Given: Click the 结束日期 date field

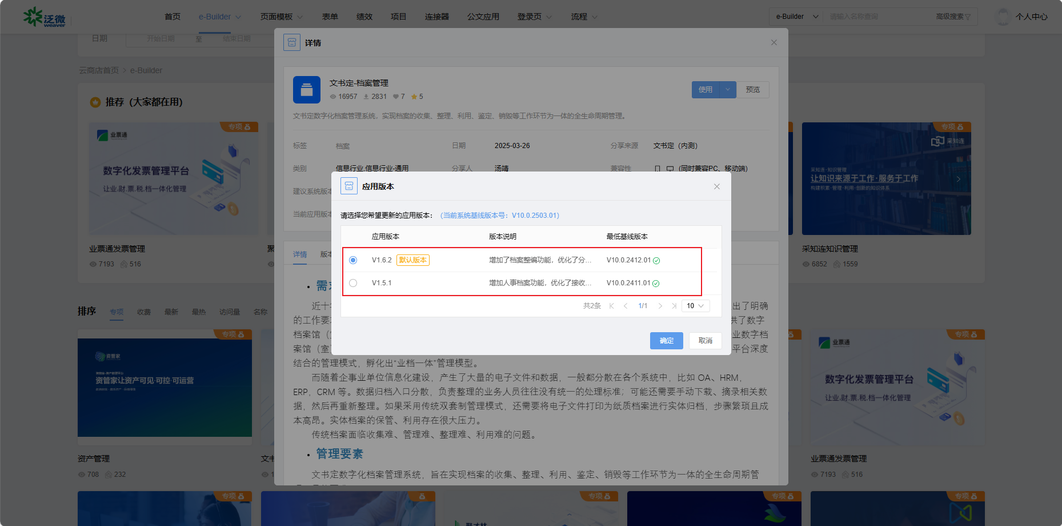Looking at the screenshot, I should point(237,38).
